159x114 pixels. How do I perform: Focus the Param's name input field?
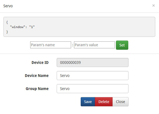[51, 45]
